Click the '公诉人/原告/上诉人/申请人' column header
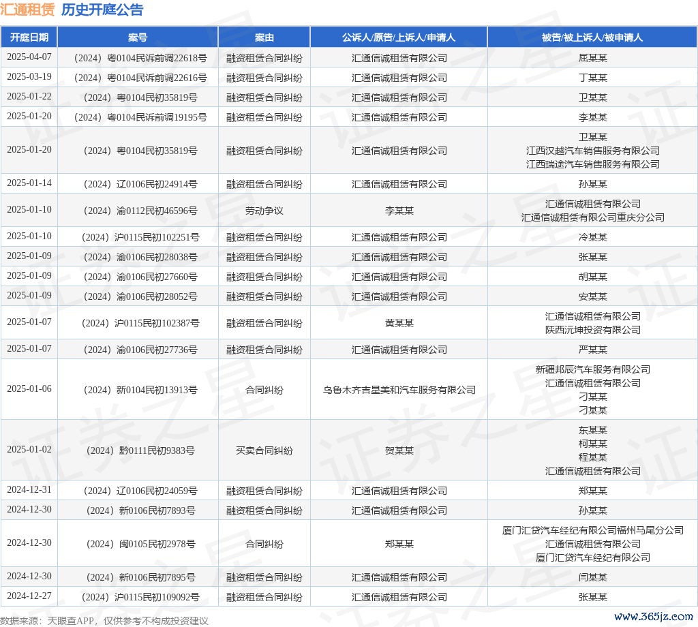The height and width of the screenshot is (627, 698). pyautogui.click(x=399, y=37)
